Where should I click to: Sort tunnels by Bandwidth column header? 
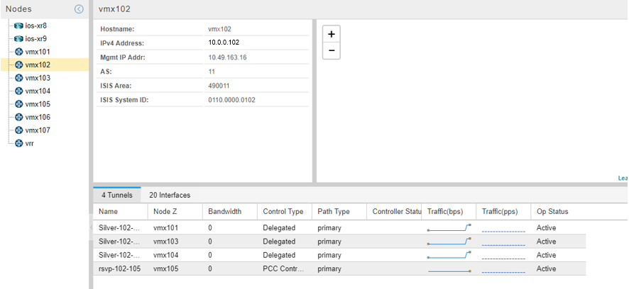tap(224, 212)
